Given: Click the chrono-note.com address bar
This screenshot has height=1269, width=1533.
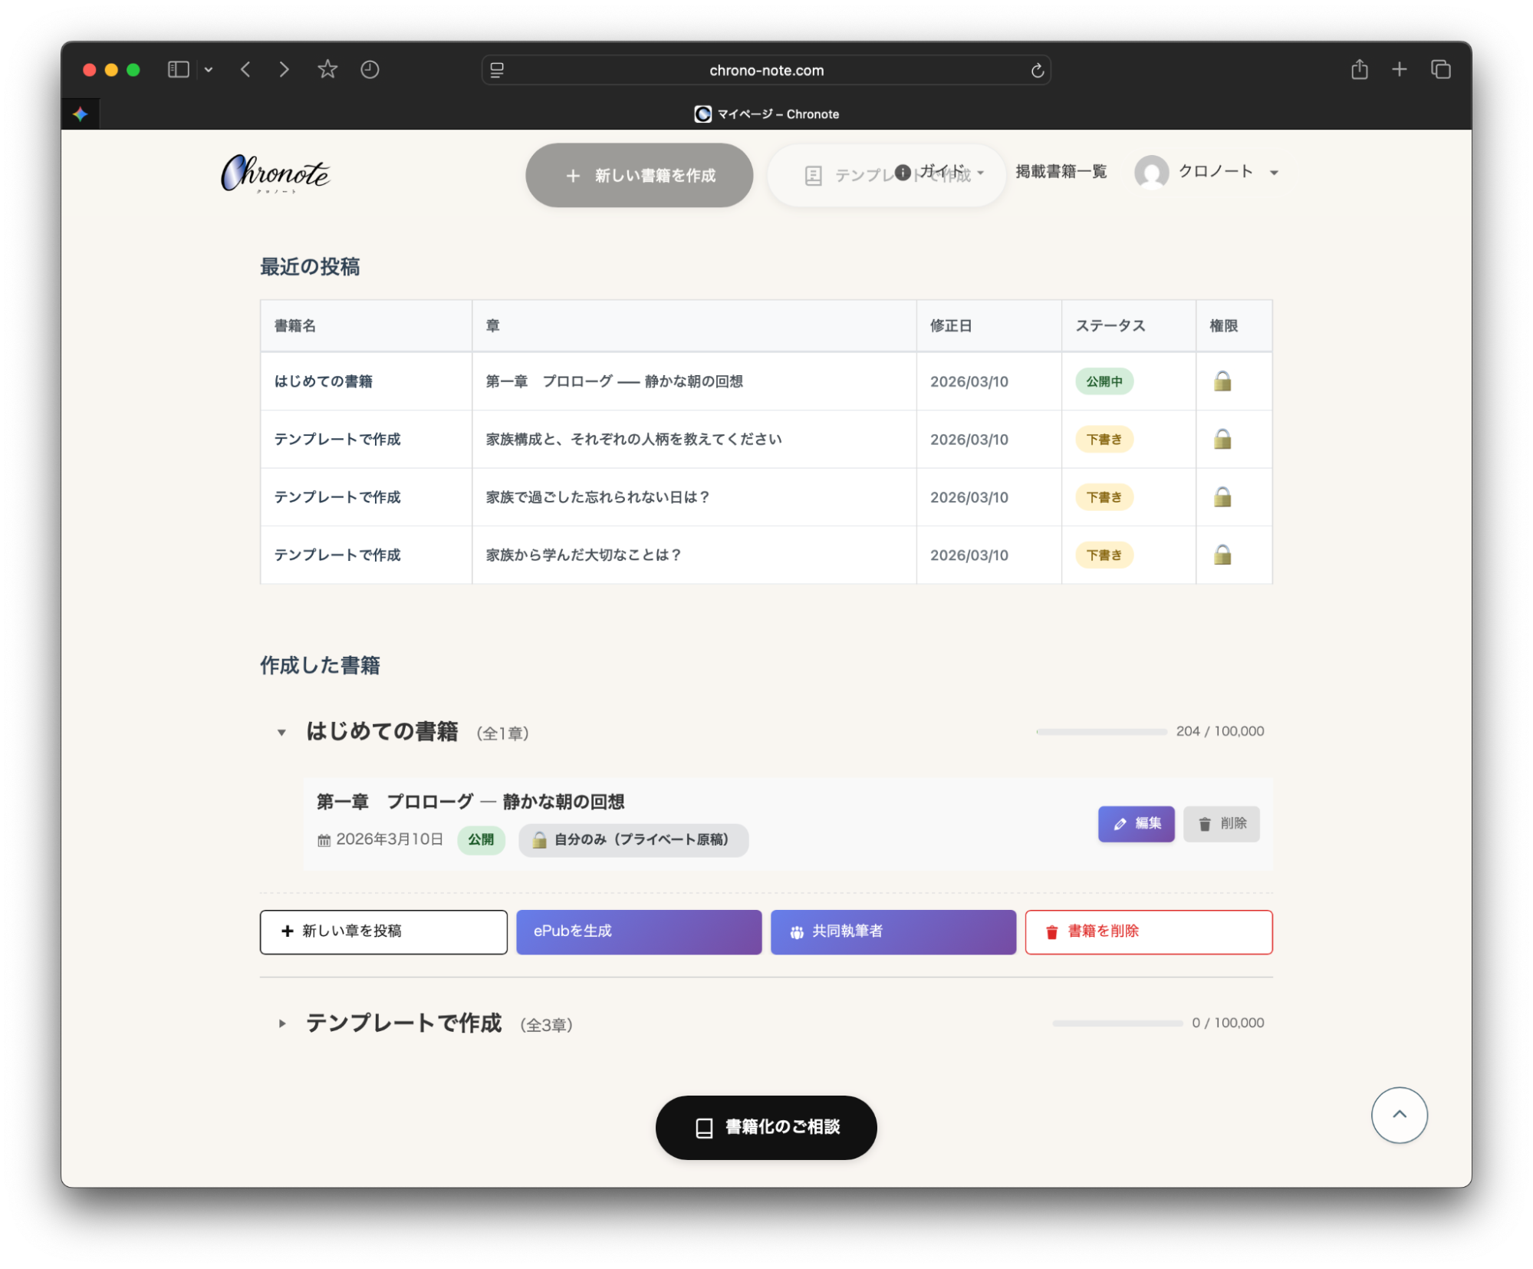Looking at the screenshot, I should click(765, 71).
